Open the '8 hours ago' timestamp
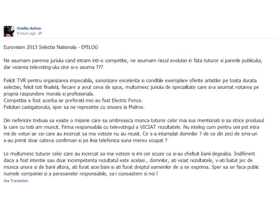Screen dimensions: 279x209 pos(26,33)
